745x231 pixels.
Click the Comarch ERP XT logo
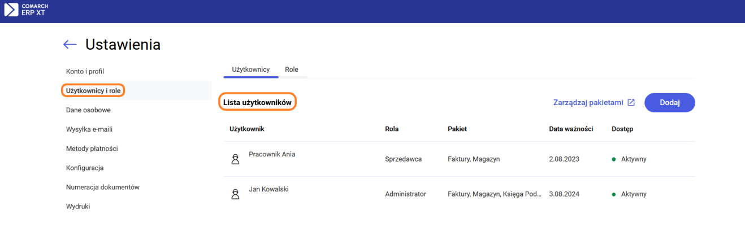[25, 10]
